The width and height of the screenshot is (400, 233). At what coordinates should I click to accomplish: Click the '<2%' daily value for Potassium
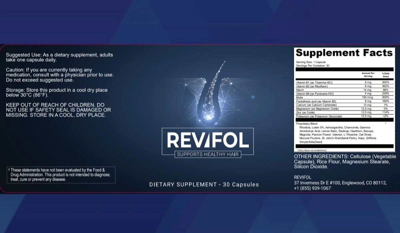(386, 116)
